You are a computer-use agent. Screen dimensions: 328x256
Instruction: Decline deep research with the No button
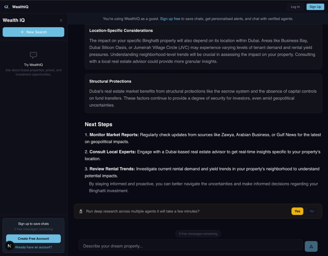(x=312, y=211)
